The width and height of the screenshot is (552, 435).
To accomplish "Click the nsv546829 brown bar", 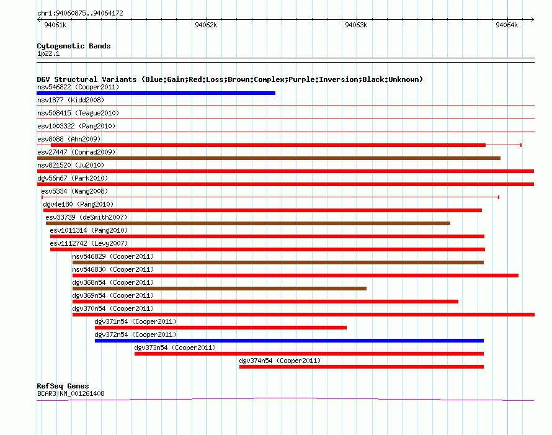I will tap(278, 262).
